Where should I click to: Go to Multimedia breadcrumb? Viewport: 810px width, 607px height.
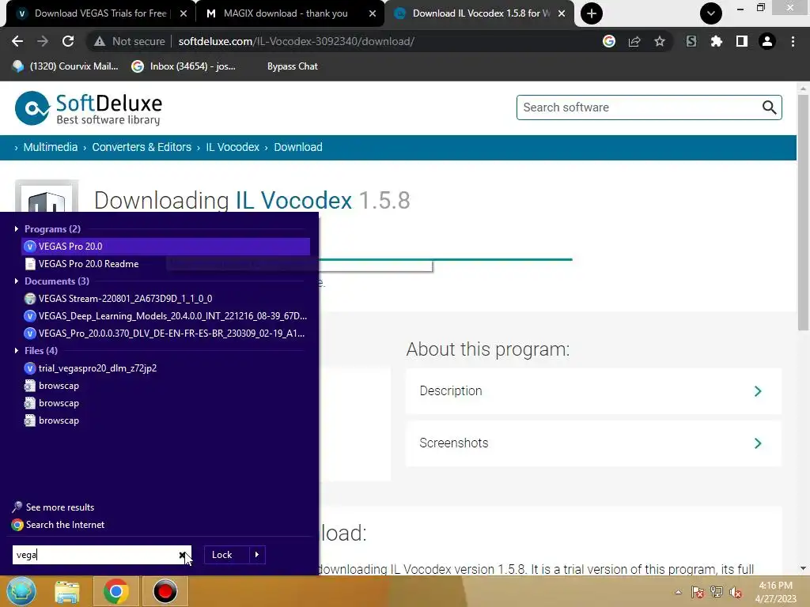tap(51, 147)
